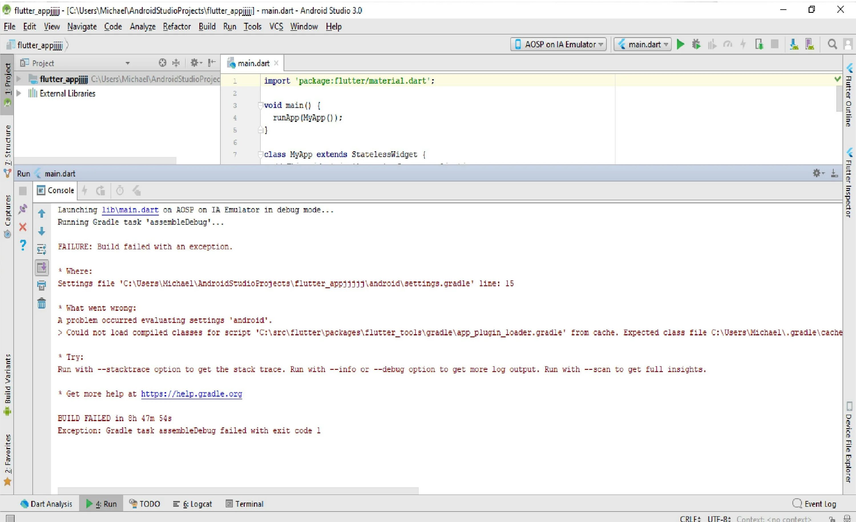The height and width of the screenshot is (522, 856).
Task: Open the main.dart run configuration dropdown
Action: (642, 44)
